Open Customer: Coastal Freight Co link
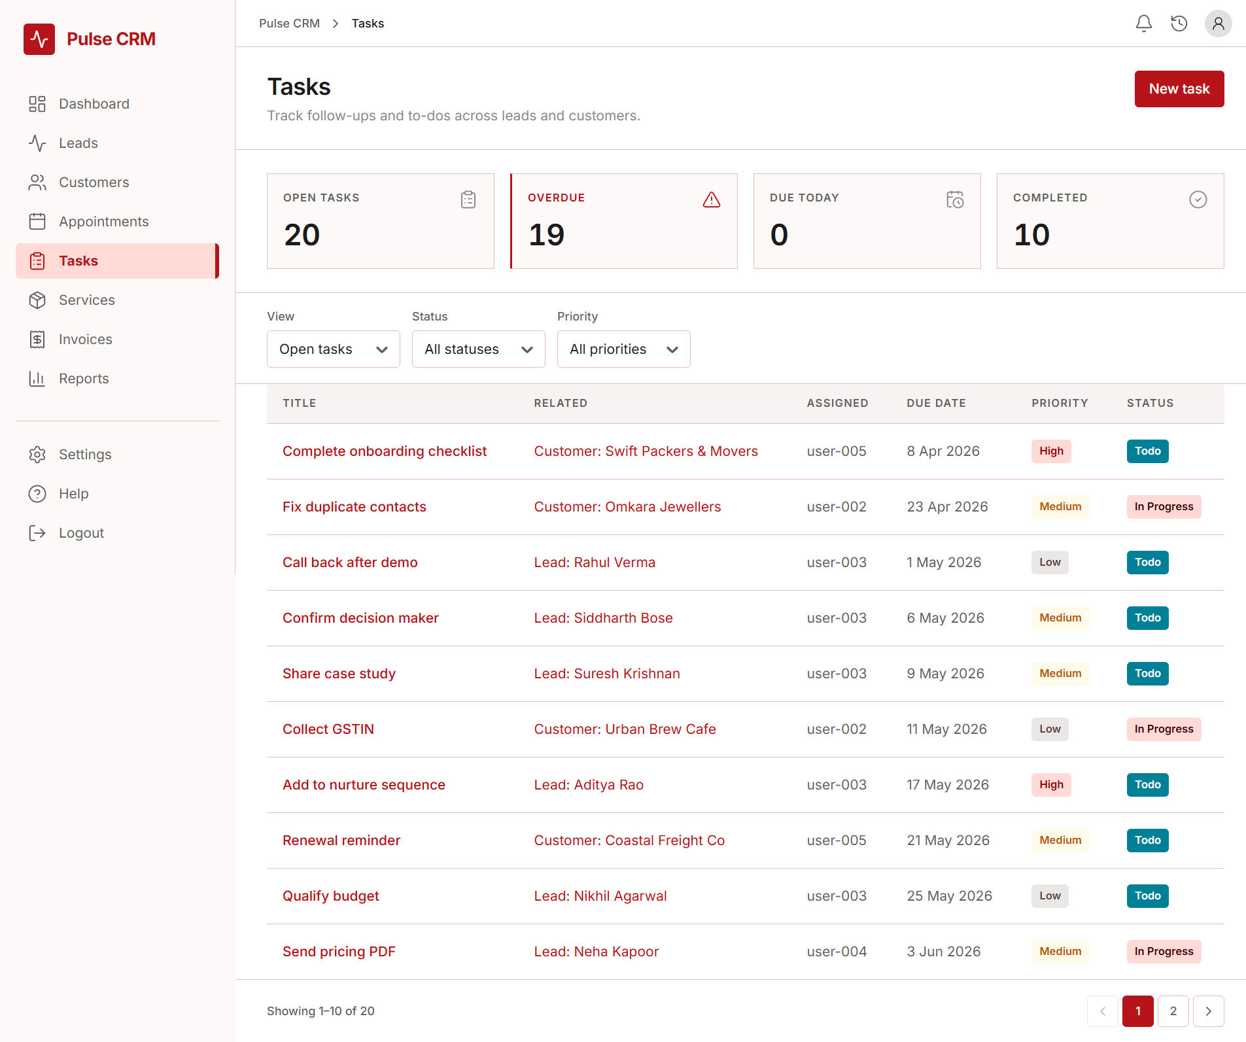Image resolution: width=1246 pixels, height=1042 pixels. 629,841
